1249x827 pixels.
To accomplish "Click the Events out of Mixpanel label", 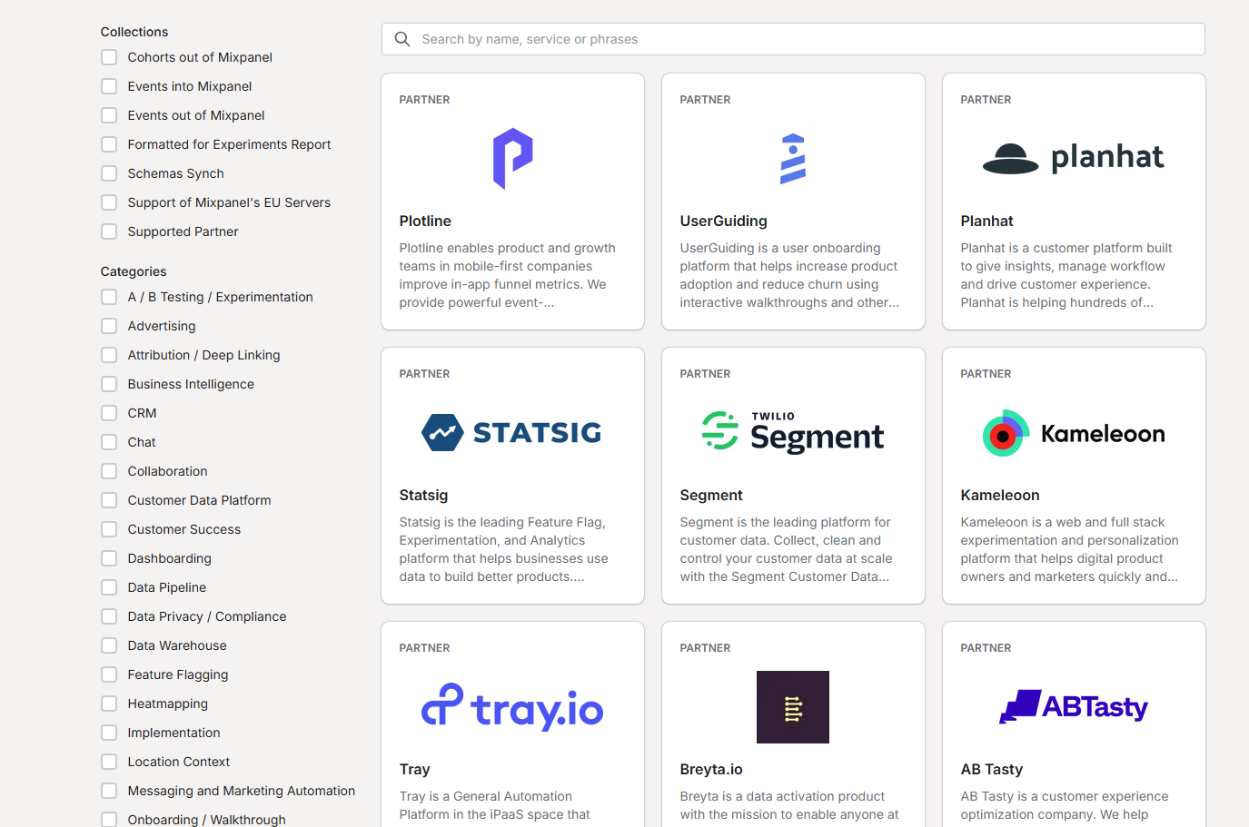I will [196, 115].
